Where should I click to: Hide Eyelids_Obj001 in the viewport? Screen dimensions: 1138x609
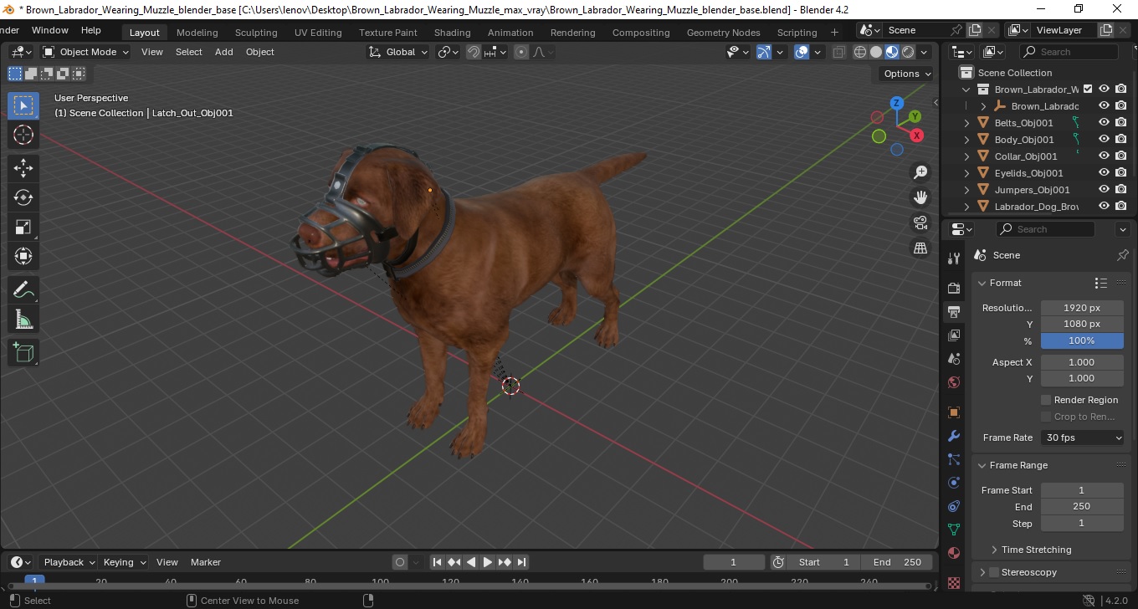1104,173
